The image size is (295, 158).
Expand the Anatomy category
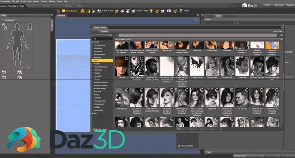coord(94,48)
